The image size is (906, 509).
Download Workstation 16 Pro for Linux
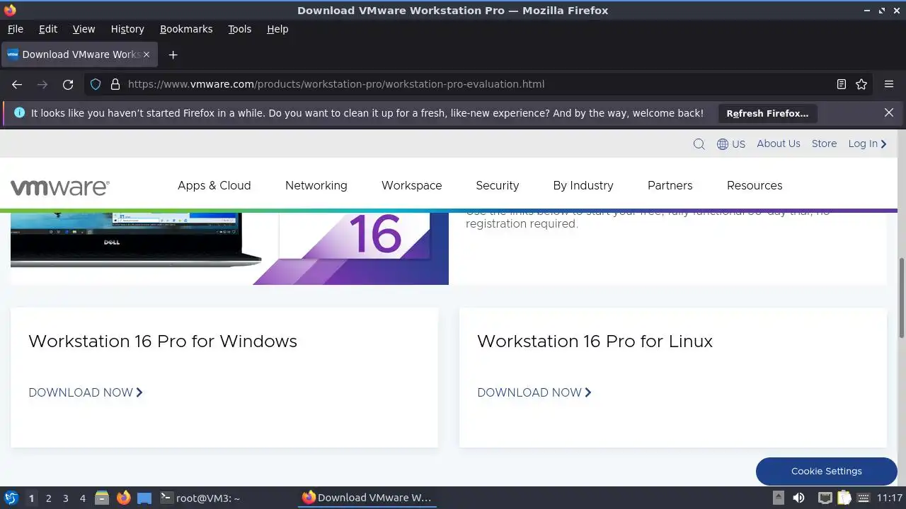tap(534, 392)
